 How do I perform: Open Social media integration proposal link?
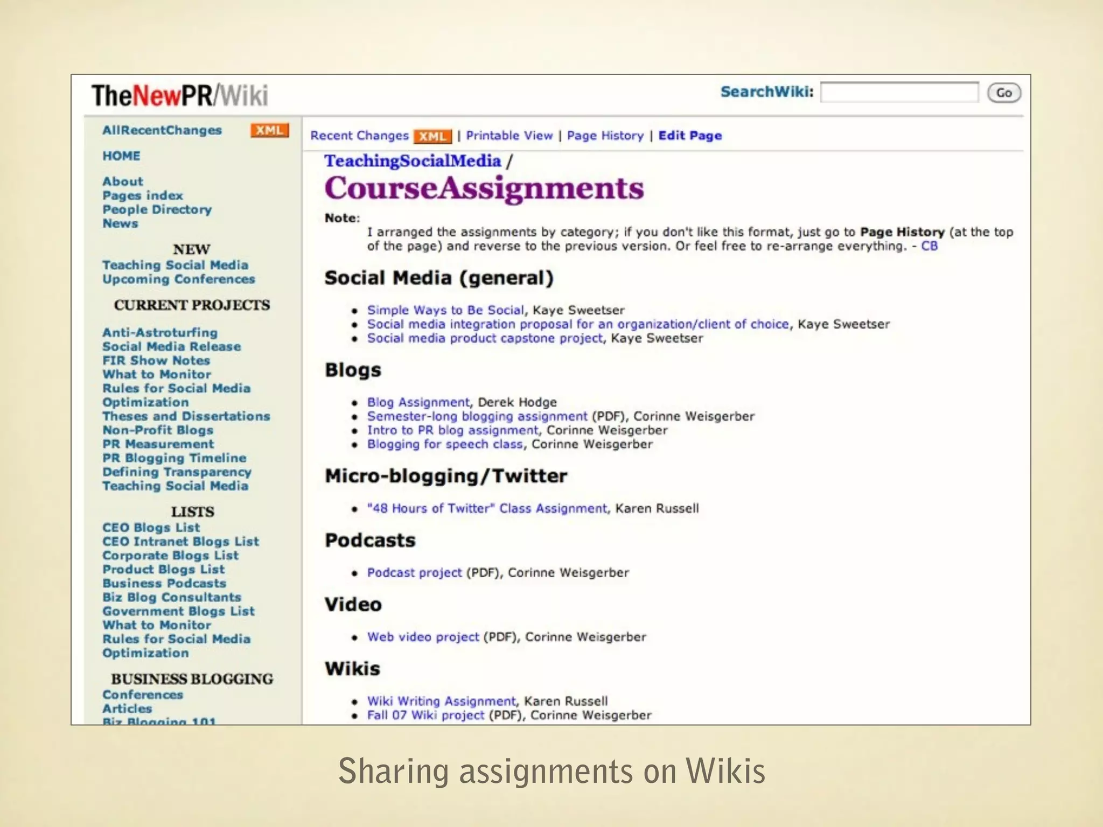(578, 324)
